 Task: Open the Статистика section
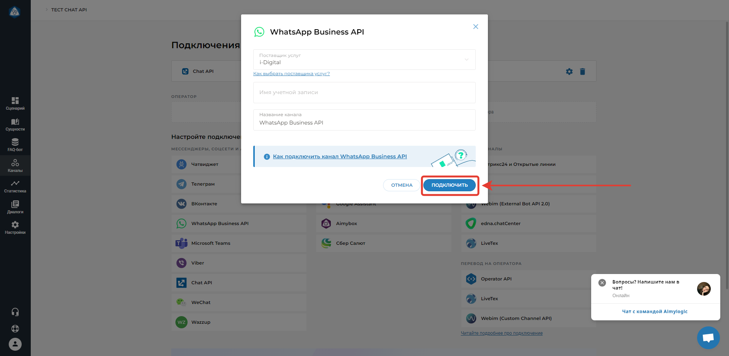point(15,186)
